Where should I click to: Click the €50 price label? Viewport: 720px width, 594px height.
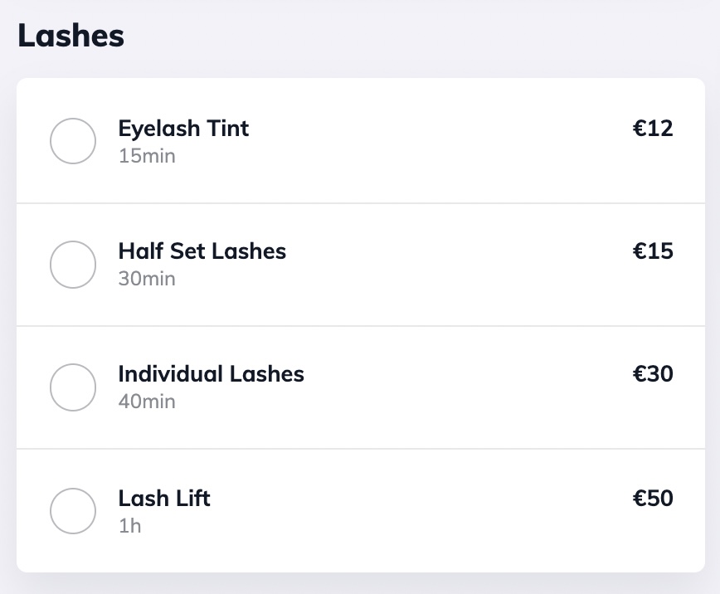pos(653,499)
